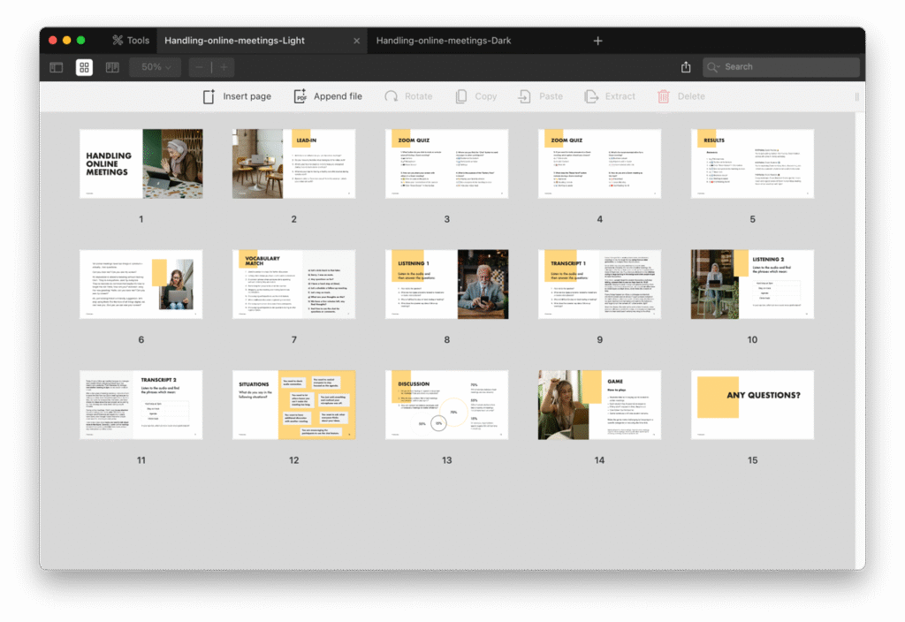Switch to Handling-online-meetings-Dark tab

tap(444, 41)
